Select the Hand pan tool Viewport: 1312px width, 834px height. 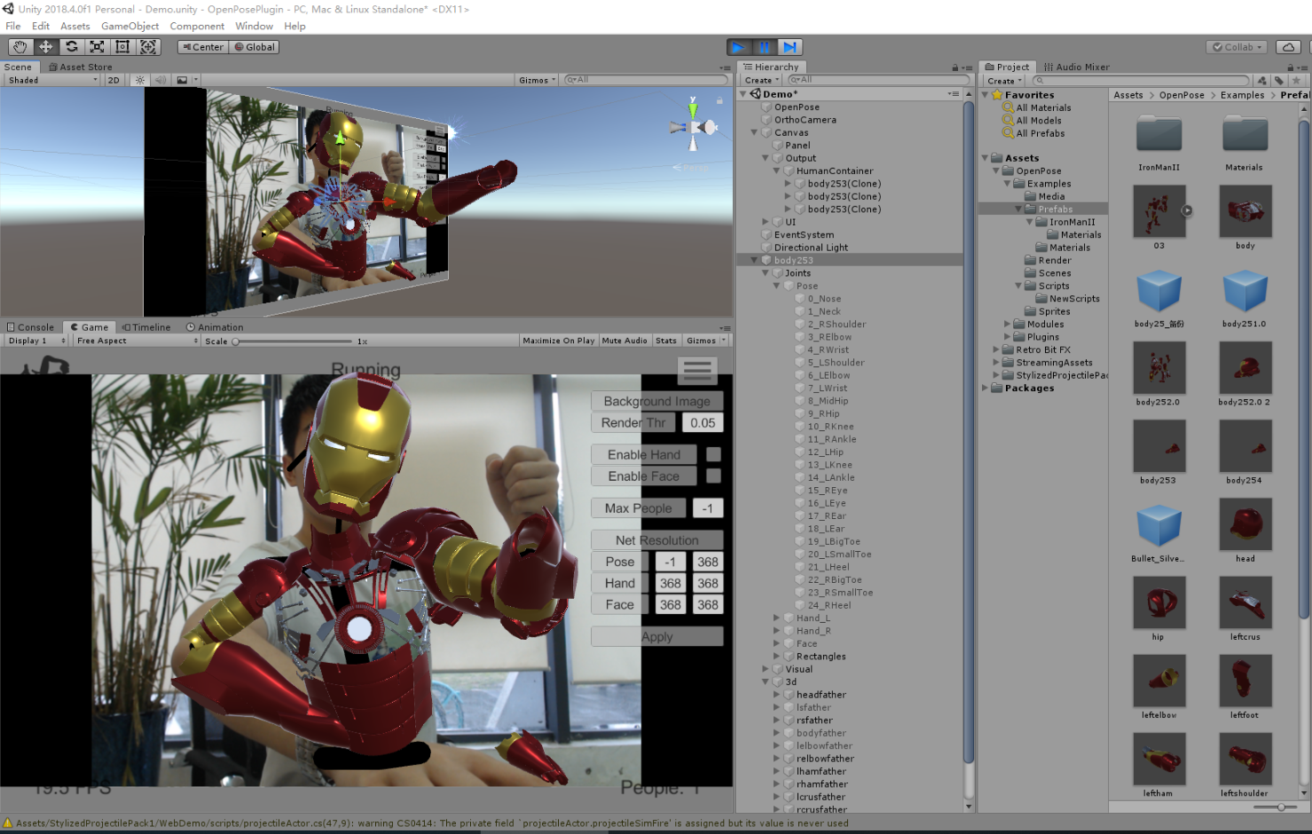[x=19, y=47]
